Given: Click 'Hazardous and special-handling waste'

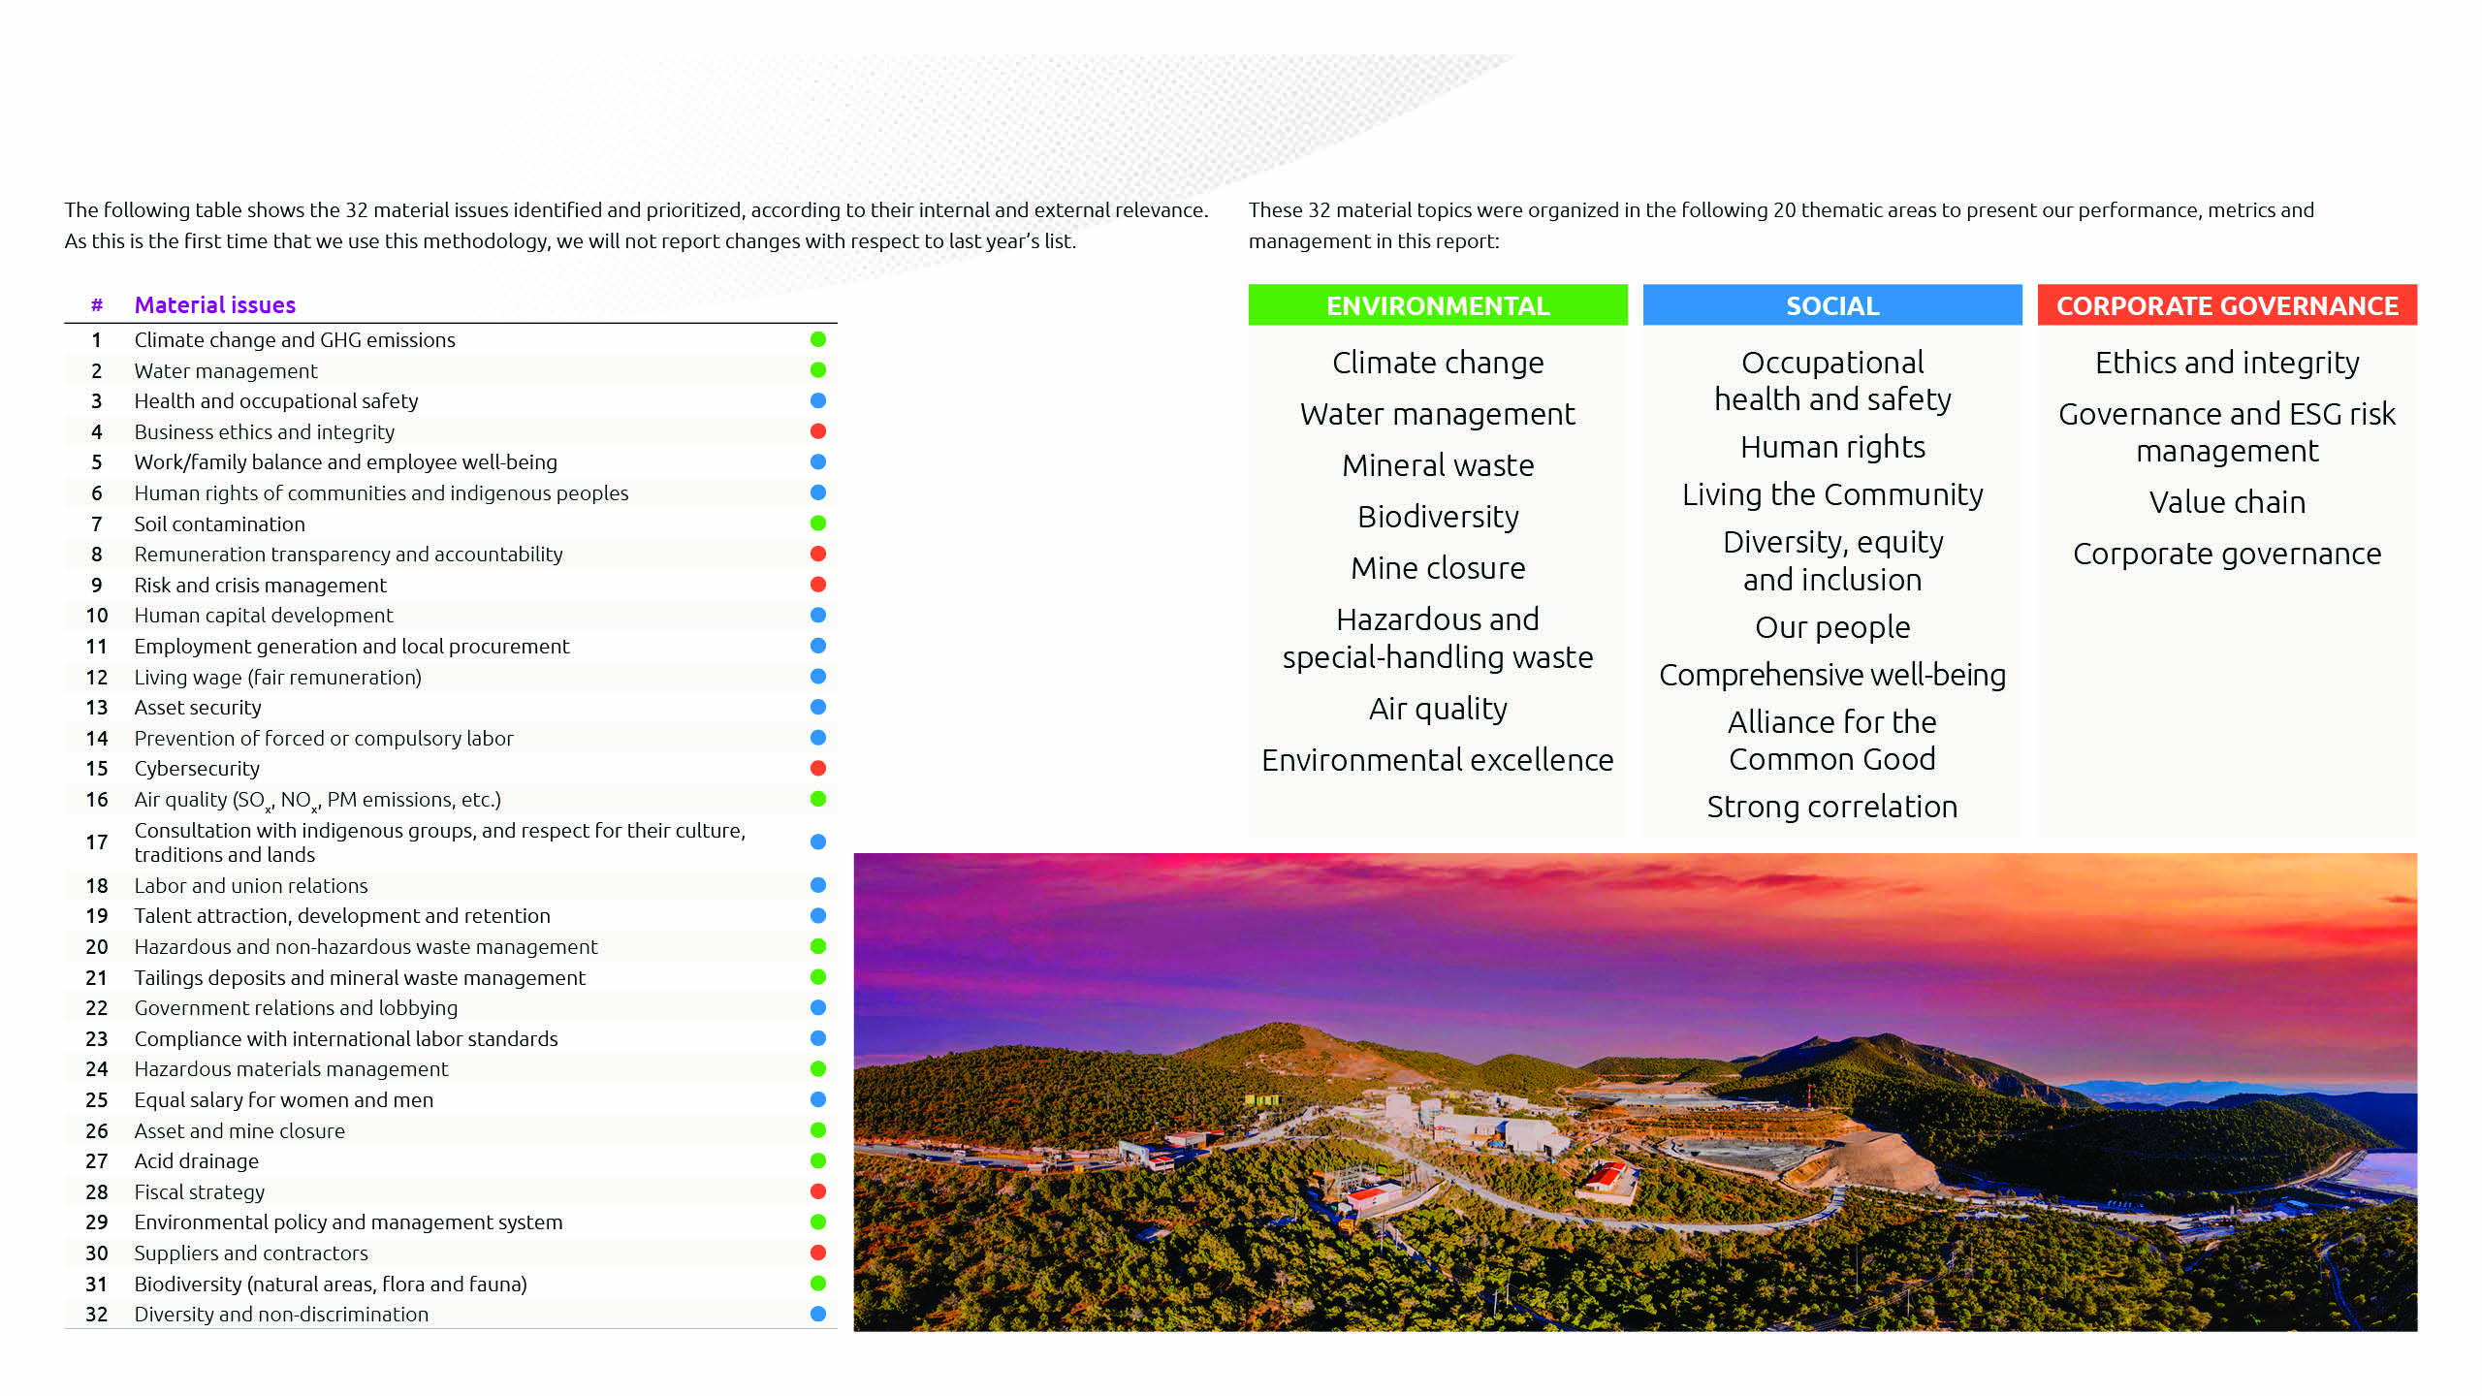Looking at the screenshot, I should (1438, 638).
